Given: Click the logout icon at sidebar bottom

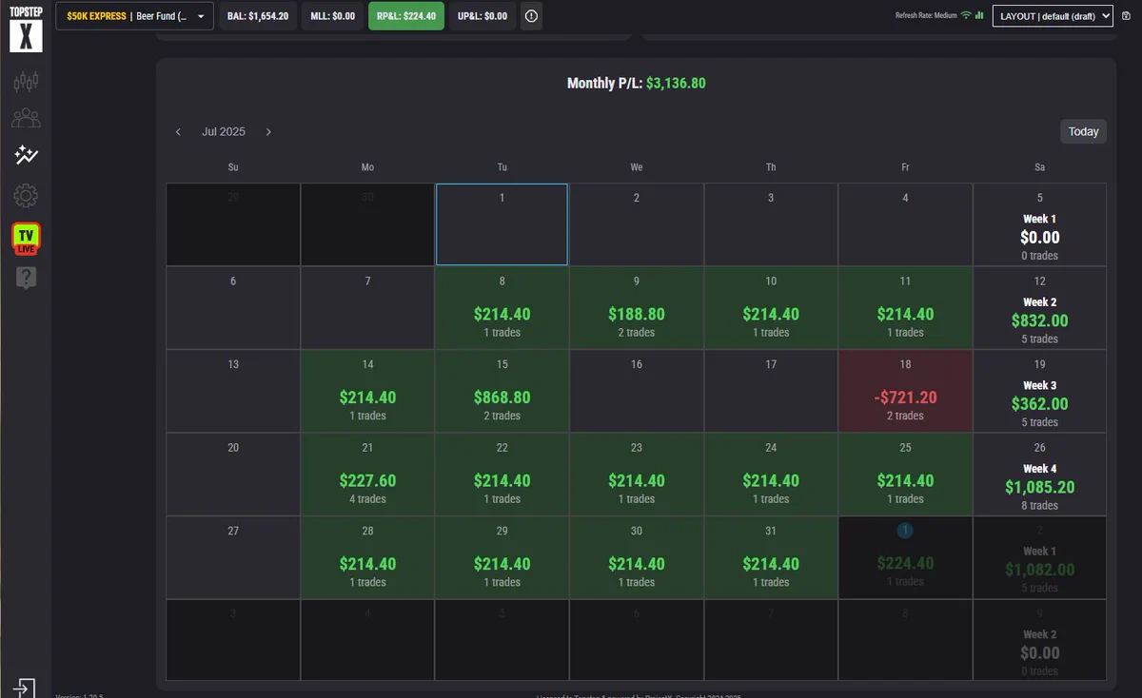Looking at the screenshot, I should click(25, 688).
